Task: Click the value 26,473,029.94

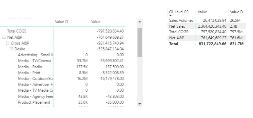Action: pyautogui.click(x=215, y=20)
